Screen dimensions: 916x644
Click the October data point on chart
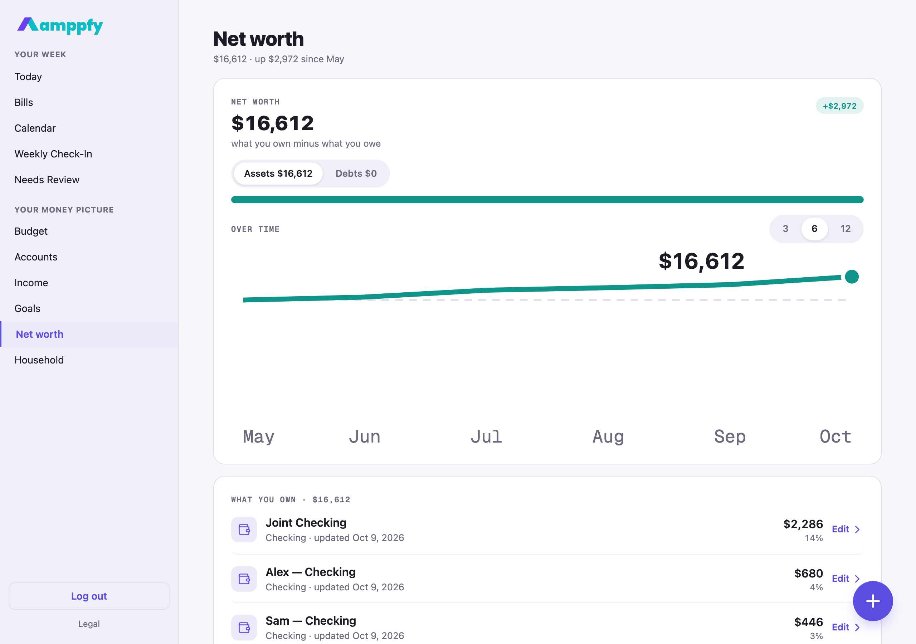[x=852, y=277]
